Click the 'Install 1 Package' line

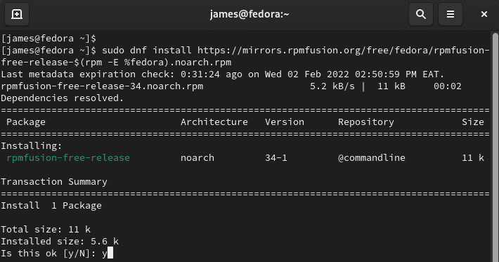coord(51,206)
